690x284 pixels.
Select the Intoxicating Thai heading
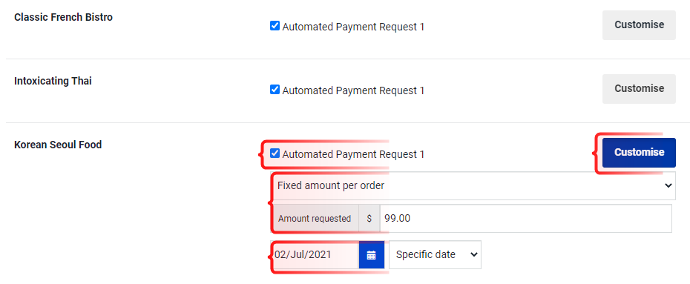53,82
